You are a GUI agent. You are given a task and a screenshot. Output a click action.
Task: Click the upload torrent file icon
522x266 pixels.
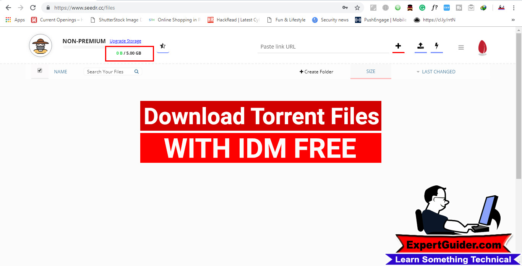tap(420, 46)
